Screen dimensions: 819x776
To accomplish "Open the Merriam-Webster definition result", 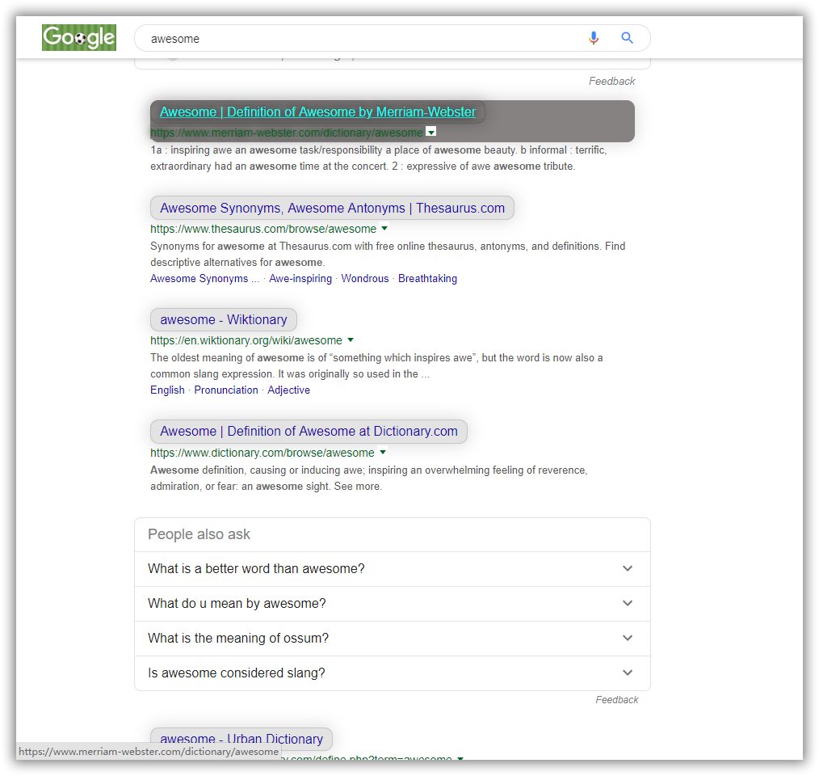I will (x=317, y=112).
